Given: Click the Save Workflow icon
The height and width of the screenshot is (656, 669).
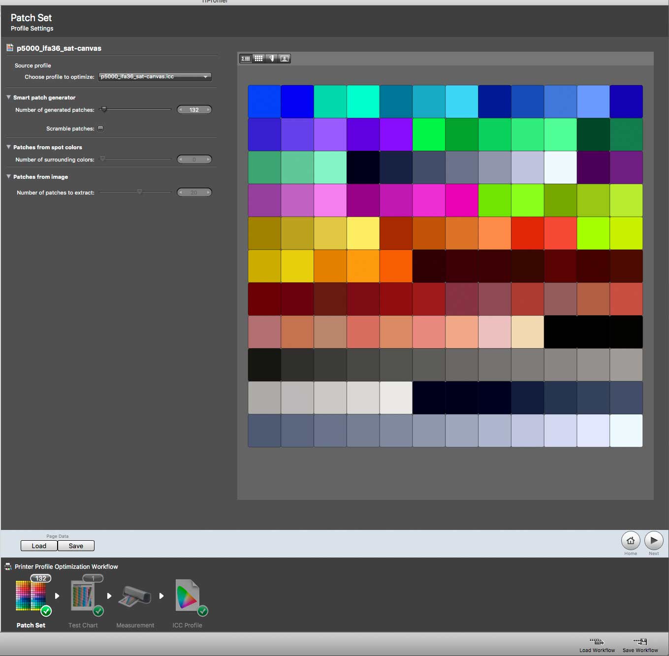Looking at the screenshot, I should (x=640, y=645).
